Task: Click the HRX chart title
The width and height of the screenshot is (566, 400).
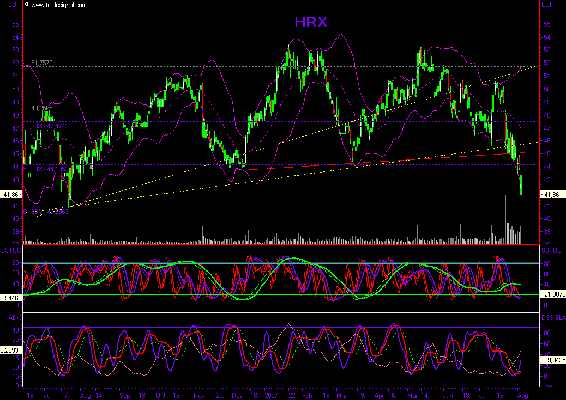Action: tap(310, 22)
